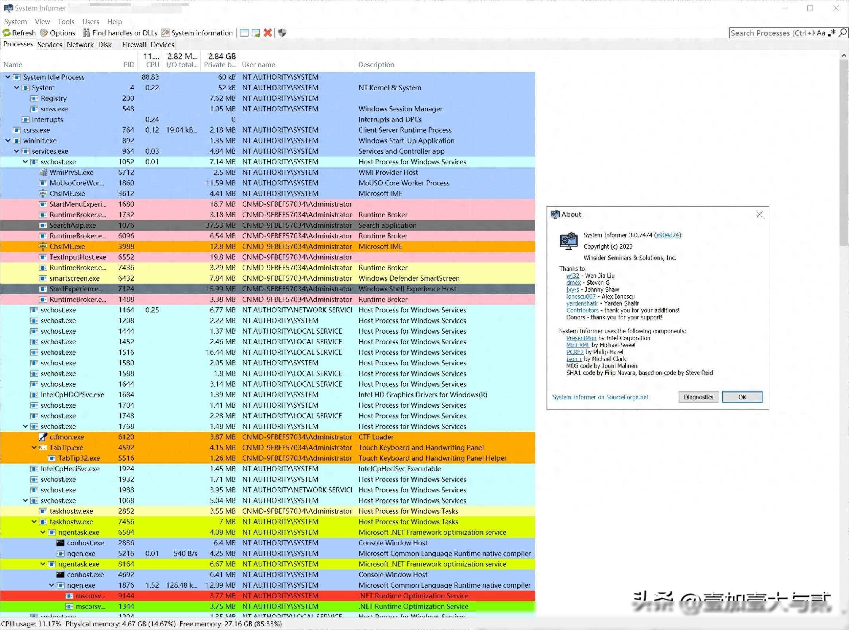Open the System menu
This screenshot has width=849, height=630.
point(16,22)
